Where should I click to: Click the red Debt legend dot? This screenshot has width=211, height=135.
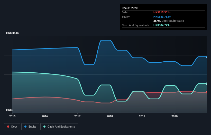8,127
